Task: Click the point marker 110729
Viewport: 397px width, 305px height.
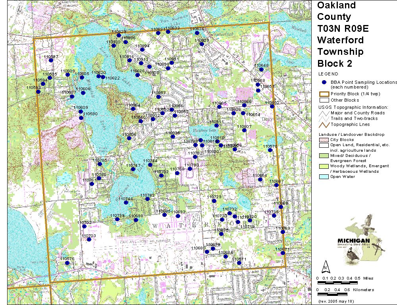Action: click(214, 201)
